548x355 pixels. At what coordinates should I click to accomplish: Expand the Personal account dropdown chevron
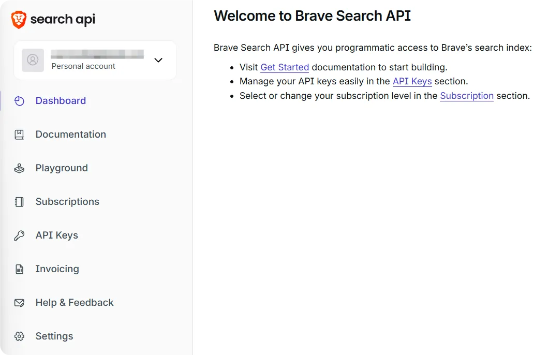(158, 60)
